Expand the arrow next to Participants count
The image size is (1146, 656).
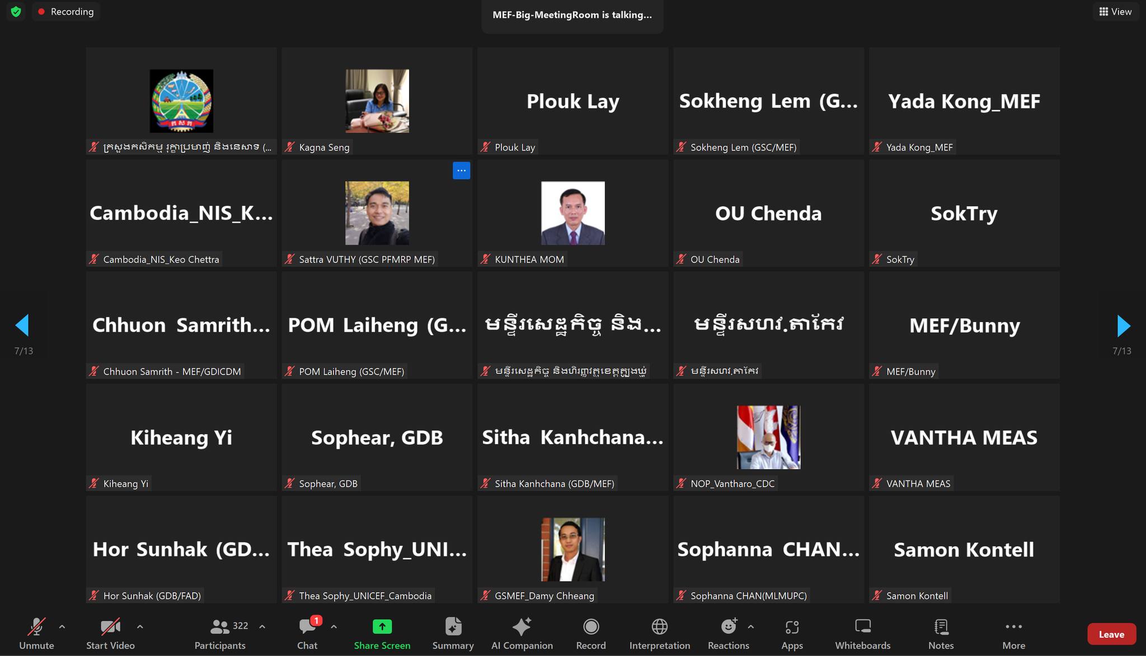262,627
